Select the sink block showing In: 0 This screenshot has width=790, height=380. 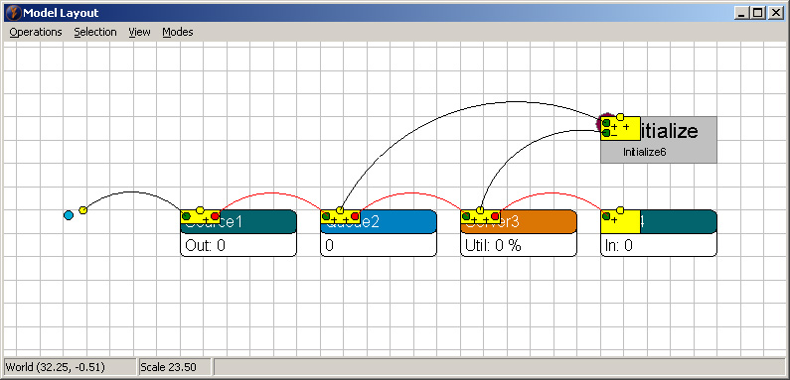tap(659, 233)
